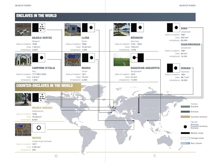This screenshot has width=211, height=163.
Task: Click the 'Counter-enclave' legend label
Action: click(199, 117)
